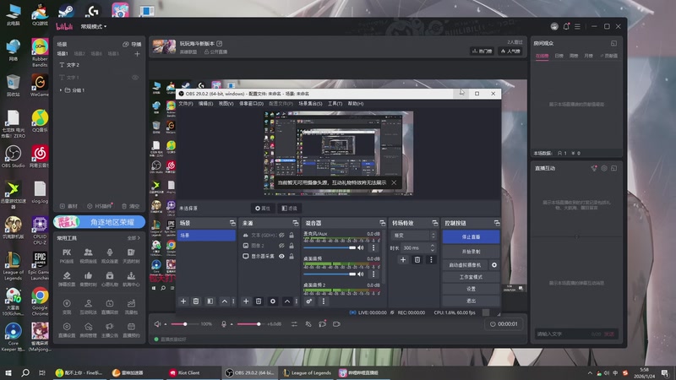676x380 pixels.
Task: Mute the 桌面音频 channel in the OBS mixer
Action: coord(361,274)
